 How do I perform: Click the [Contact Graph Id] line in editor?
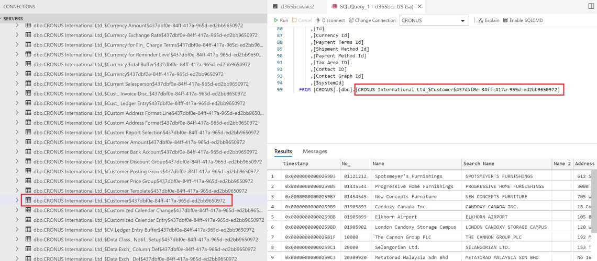point(337,76)
